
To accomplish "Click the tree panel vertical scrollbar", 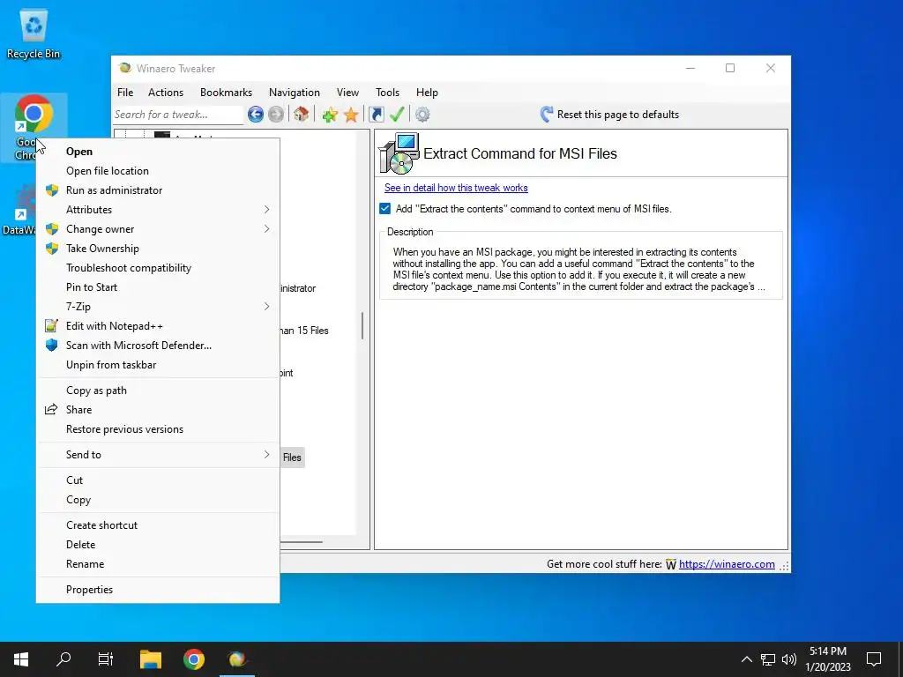I will point(362,326).
